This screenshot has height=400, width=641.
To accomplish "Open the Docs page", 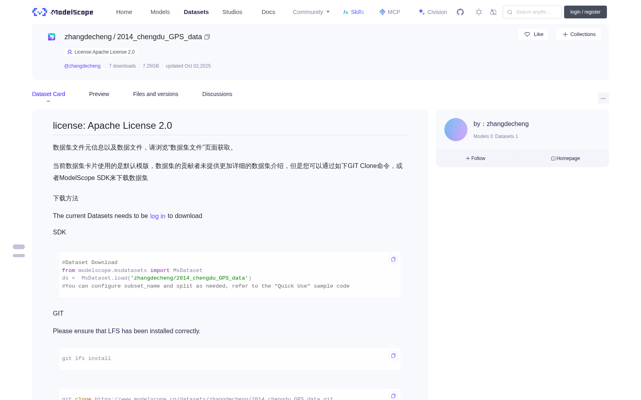I will tap(268, 12).
